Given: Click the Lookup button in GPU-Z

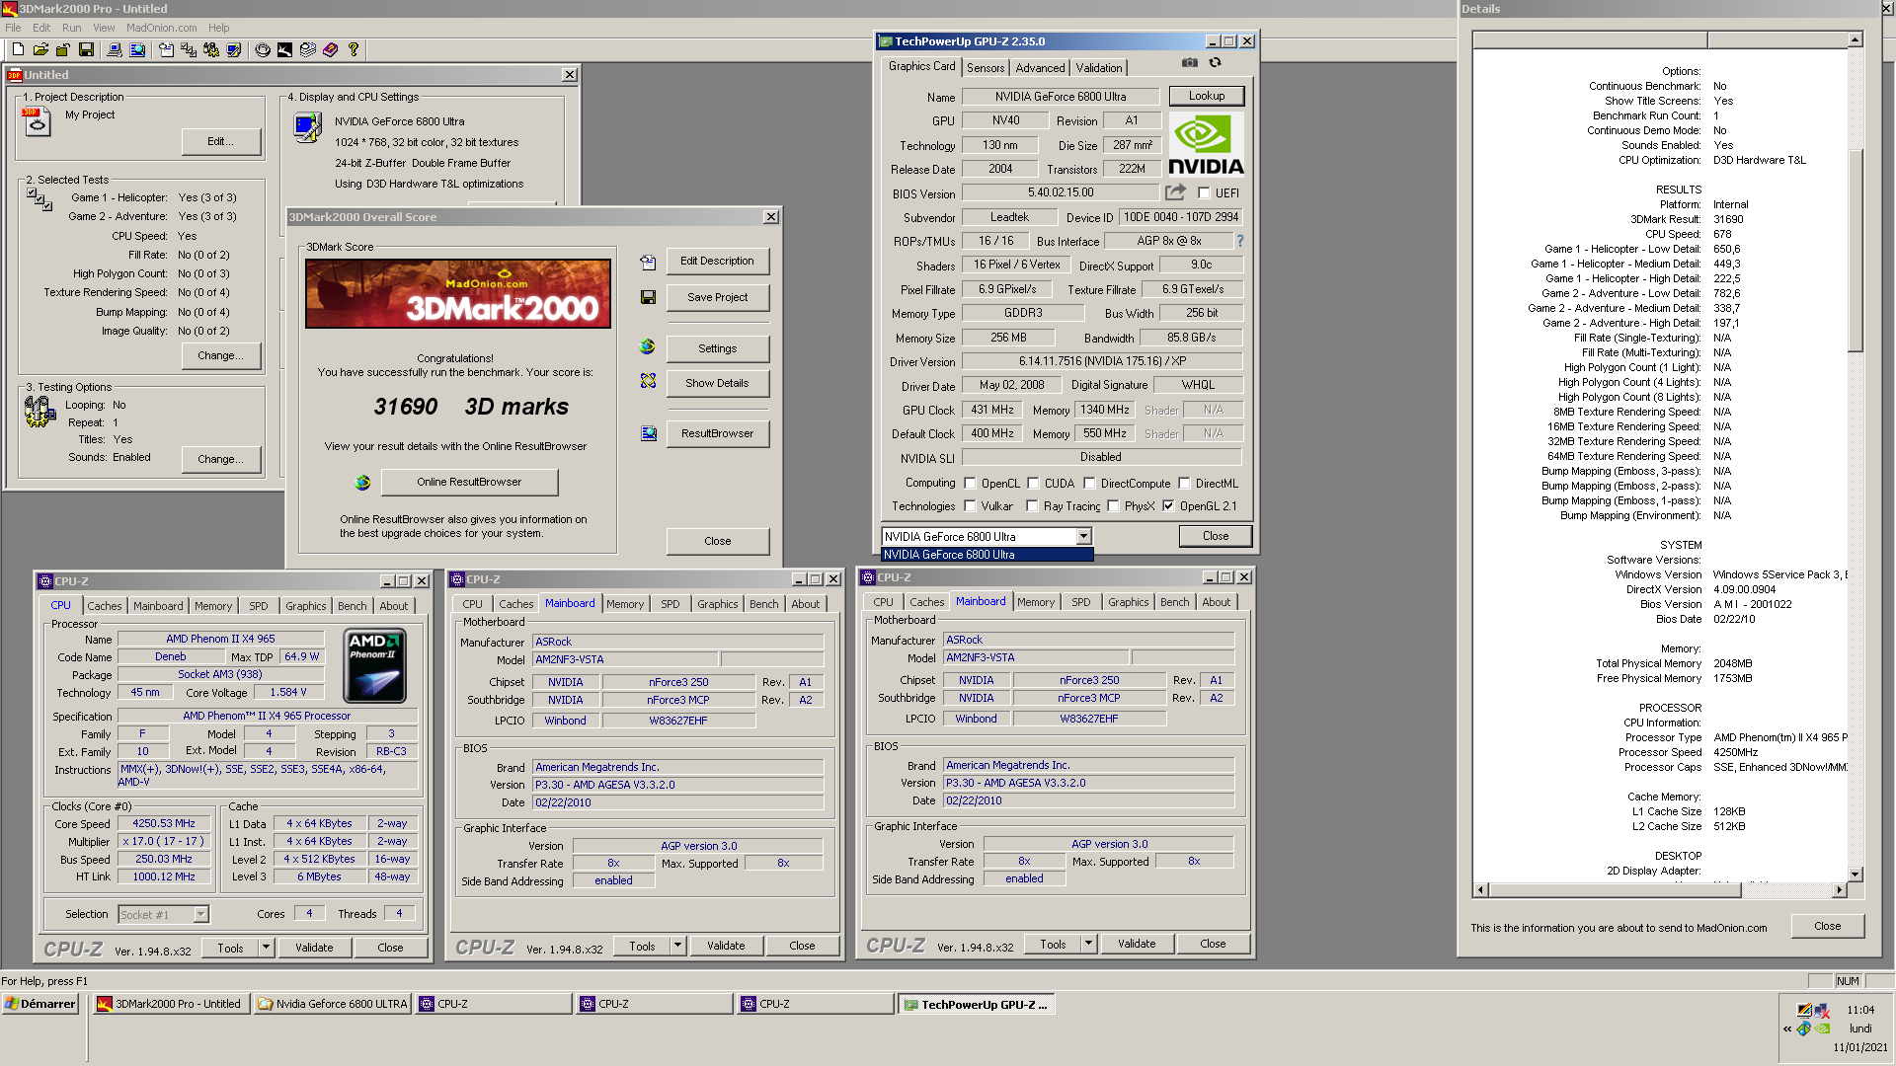Looking at the screenshot, I should click(1207, 96).
